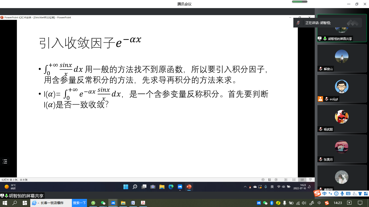Image resolution: width=369 pixels, height=207 pixels.
Task: Go to previous slide in shared PowerPoint
Action: click(x=263, y=180)
